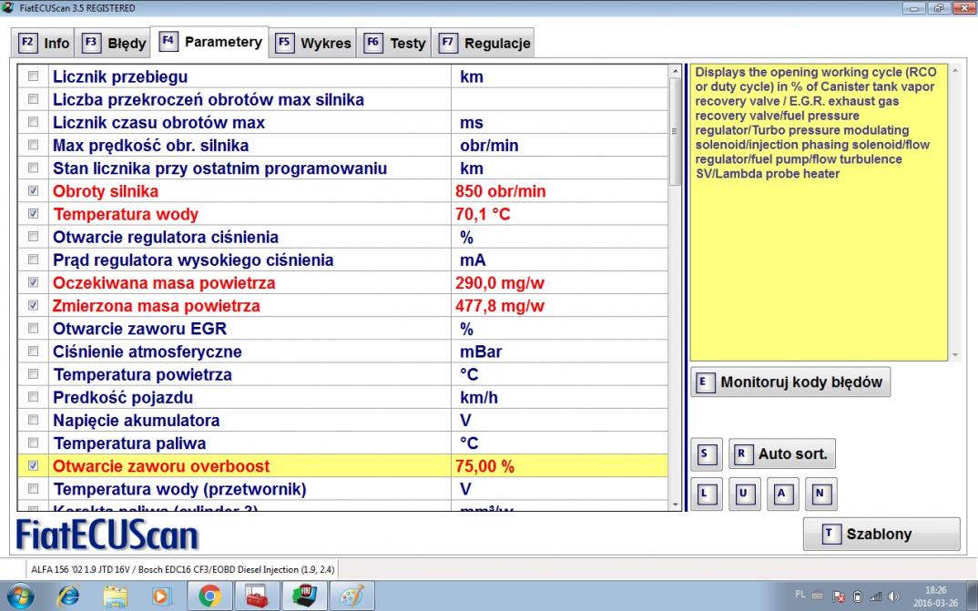Uncheck Oczekiwana masa powietrza

pos(33,282)
